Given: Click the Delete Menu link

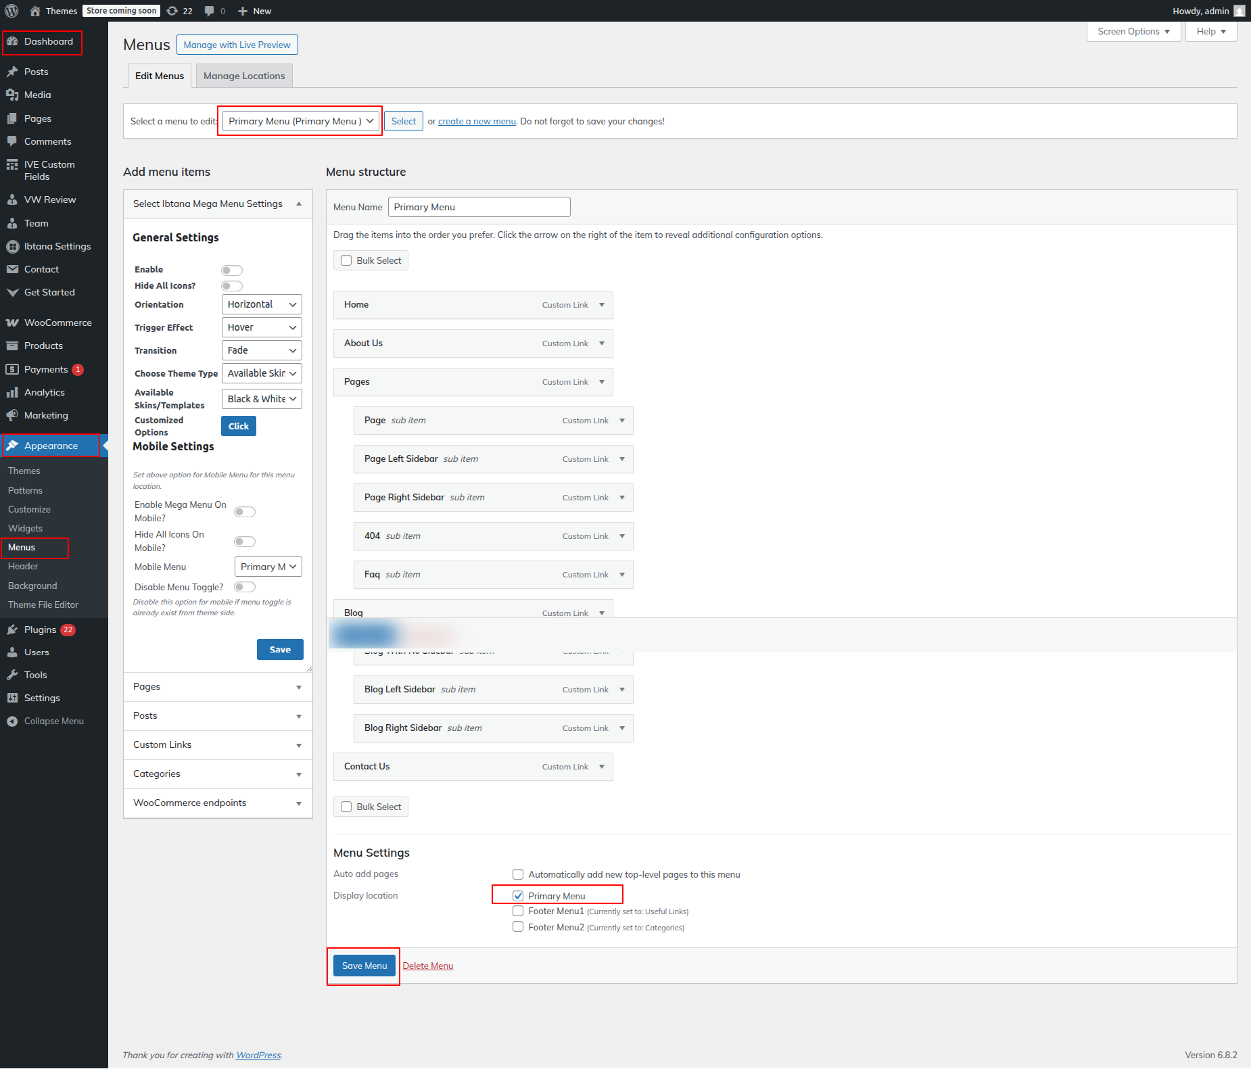Looking at the screenshot, I should 428,966.
